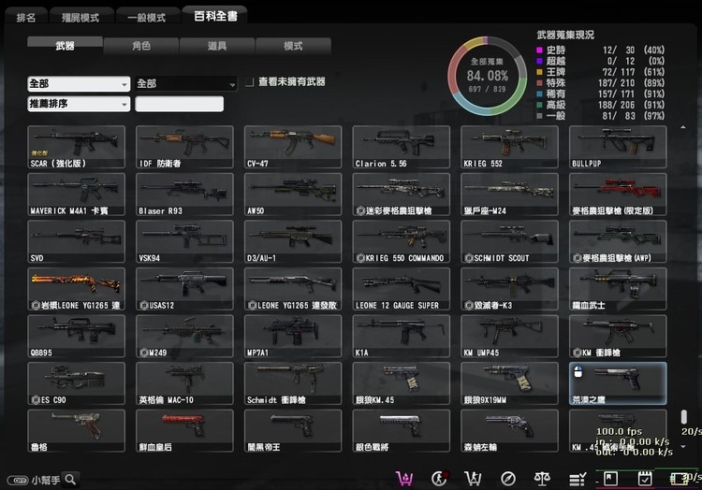Select the AW50 weapon card
702x490 pixels.
pos(293,195)
